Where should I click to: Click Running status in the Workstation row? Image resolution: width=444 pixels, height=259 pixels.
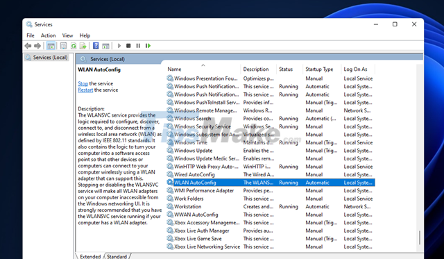(x=289, y=207)
